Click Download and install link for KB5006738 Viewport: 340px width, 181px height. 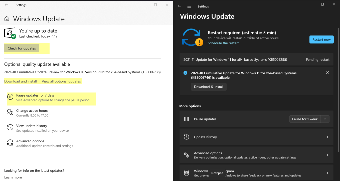21,81
